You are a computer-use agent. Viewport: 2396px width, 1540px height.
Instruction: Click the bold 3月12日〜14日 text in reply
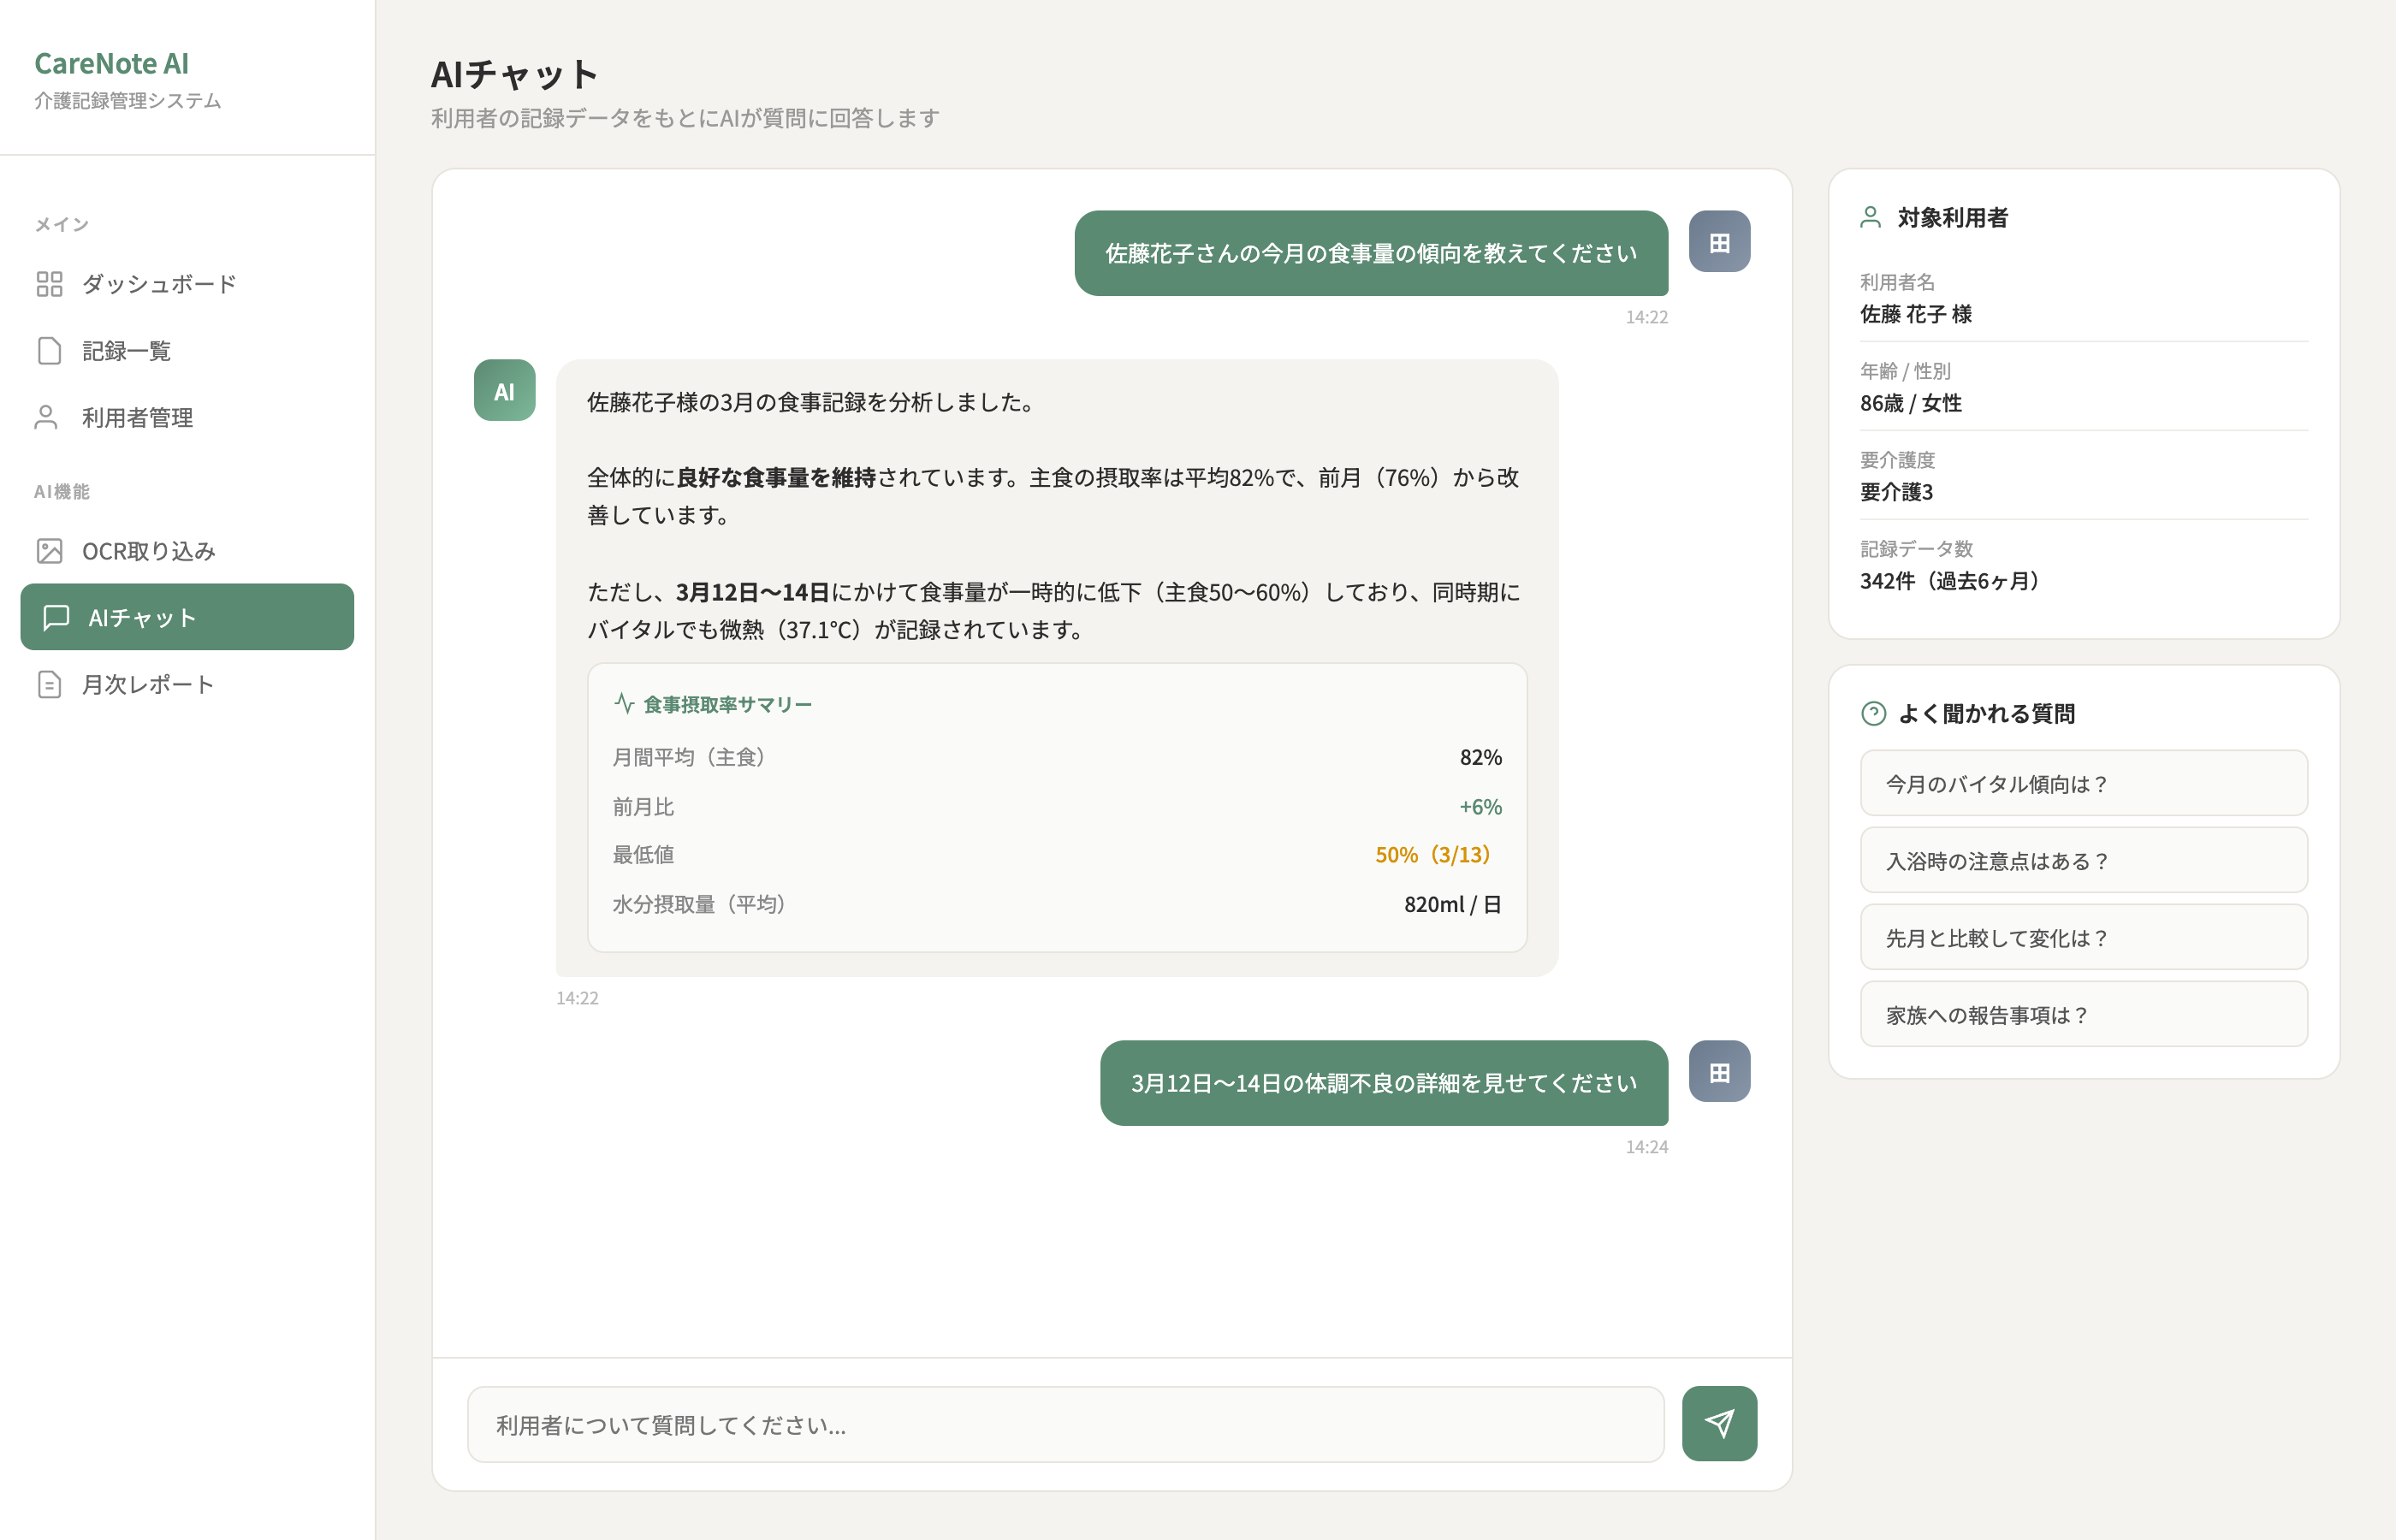(x=753, y=592)
